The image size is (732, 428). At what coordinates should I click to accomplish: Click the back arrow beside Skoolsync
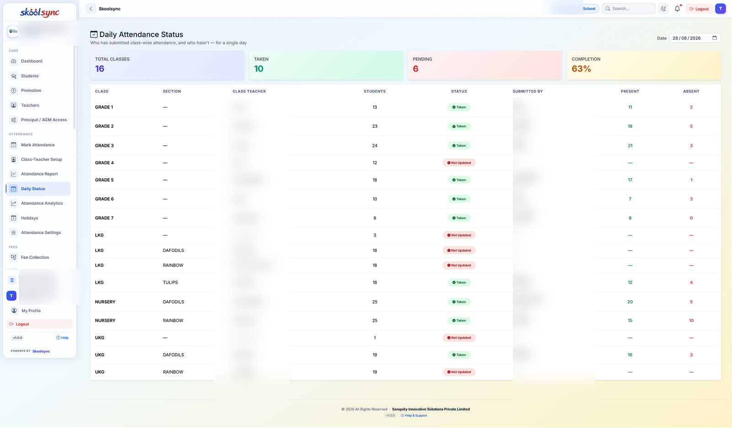pyautogui.click(x=91, y=9)
